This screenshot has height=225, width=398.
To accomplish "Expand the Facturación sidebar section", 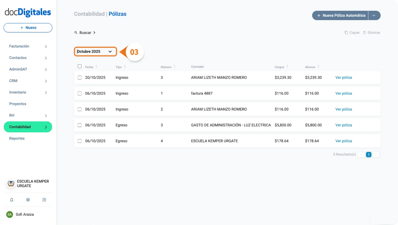I will click(x=19, y=46).
